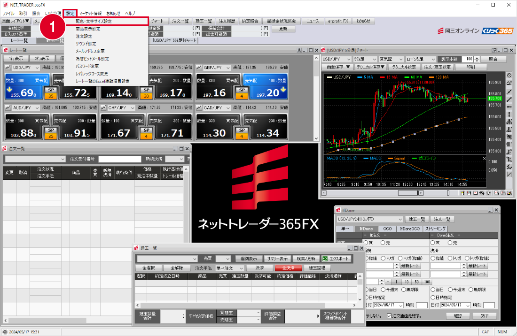The height and width of the screenshot is (336, 517).
Task: Click the 注文受付番号 input field
Action: [120, 159]
